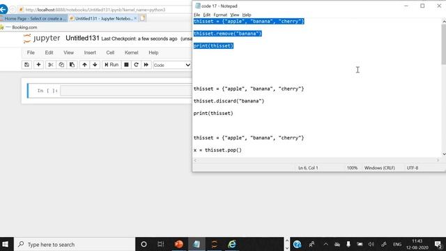Run the current Jupyter cell
Image resolution: width=446 pixels, height=251 pixels.
111,65
